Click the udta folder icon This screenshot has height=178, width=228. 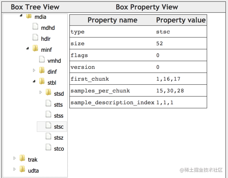(22, 169)
